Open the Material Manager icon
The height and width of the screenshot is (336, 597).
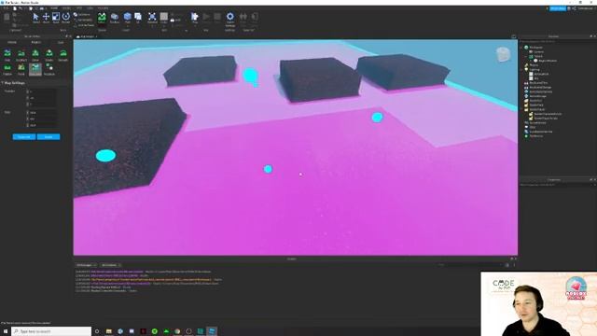152,18
